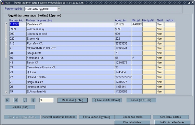The image size is (195, 125).
Task: Select Rendelés Kft. name cell
Action: pos(71,24)
